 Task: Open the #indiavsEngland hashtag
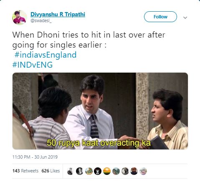coord(46,55)
